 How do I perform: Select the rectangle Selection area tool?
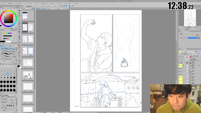tap(19, 19)
